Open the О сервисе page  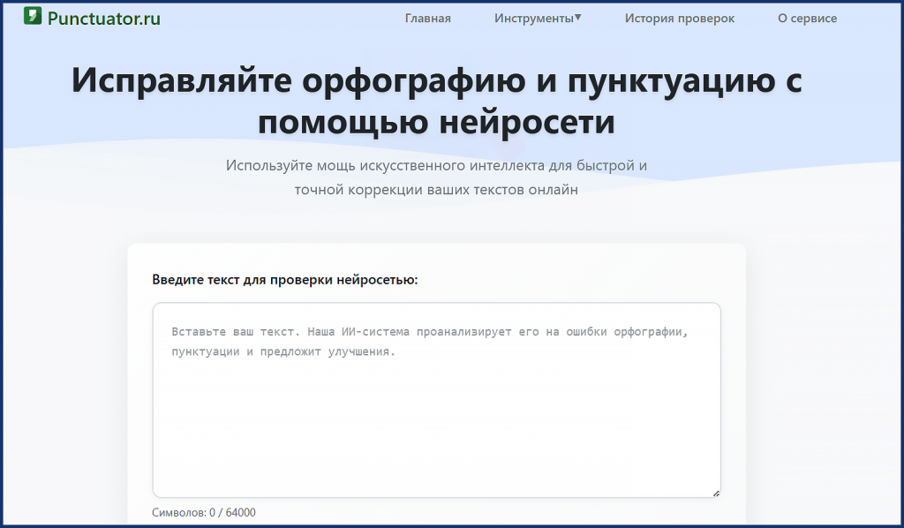(807, 19)
